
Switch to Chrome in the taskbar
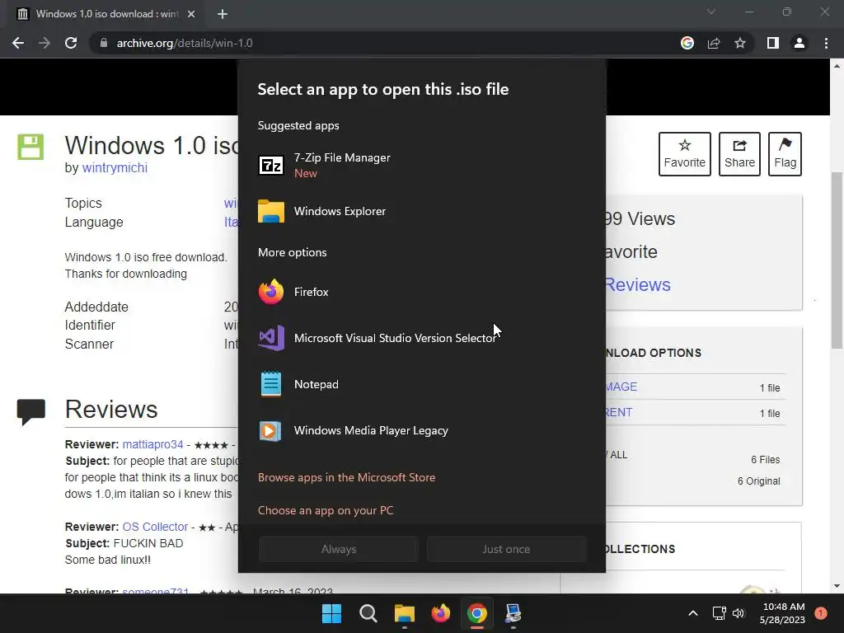(477, 613)
